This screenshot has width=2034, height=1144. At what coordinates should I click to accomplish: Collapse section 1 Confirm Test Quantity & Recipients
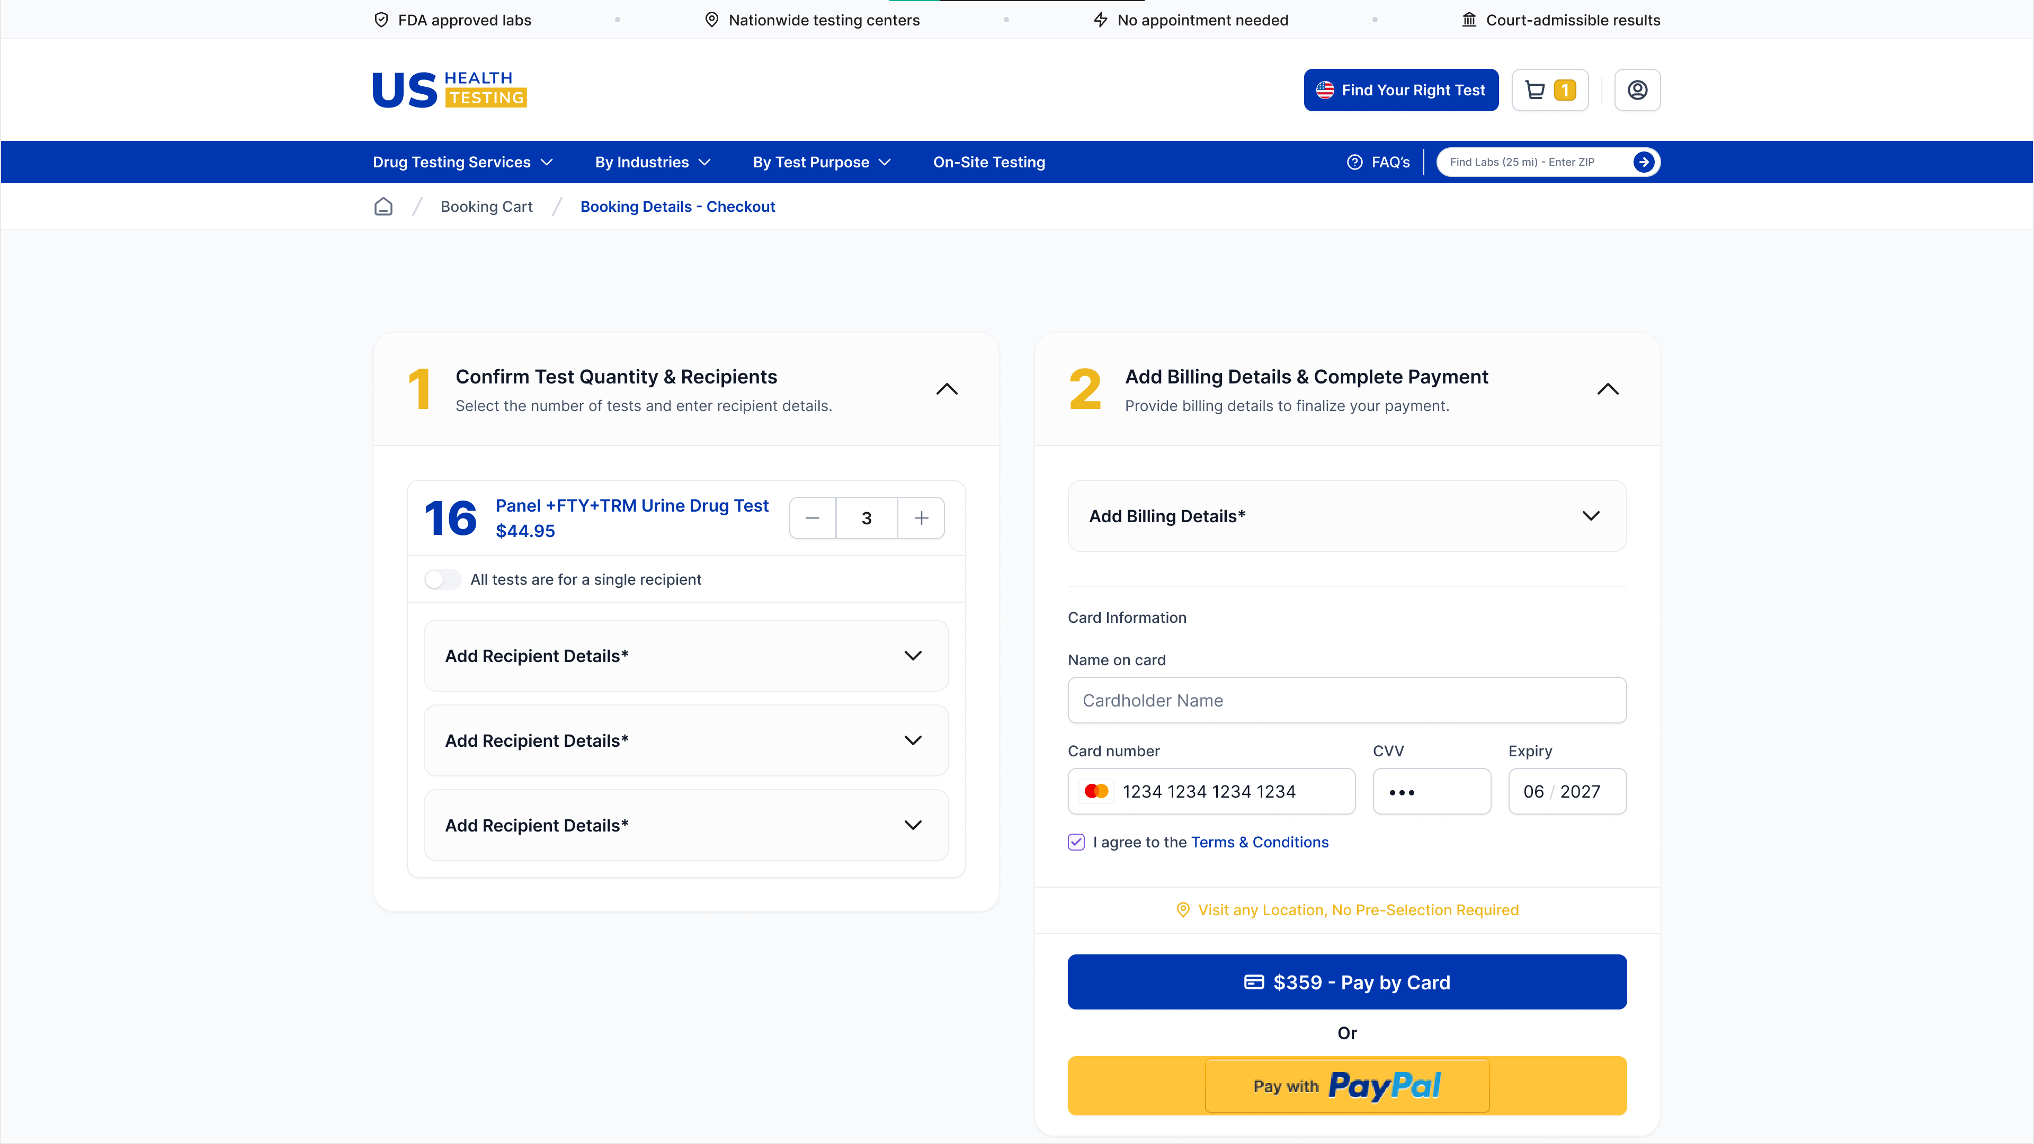click(x=947, y=388)
